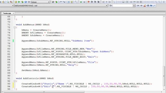
Task: Run the program with green play icon
Action: [19, 2]
